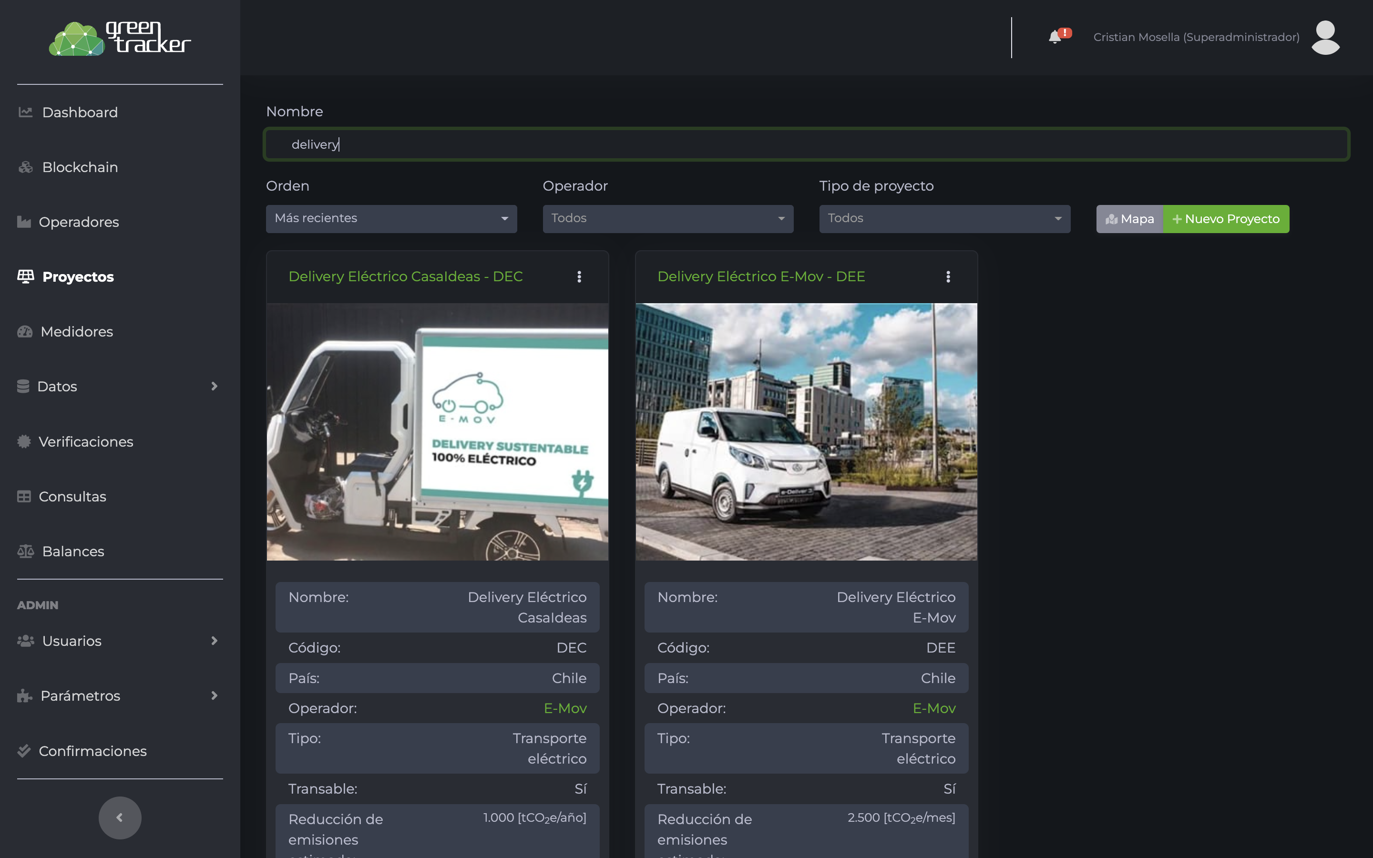This screenshot has height=858, width=1373.
Task: Navigate to Operadores
Action: [79, 222]
